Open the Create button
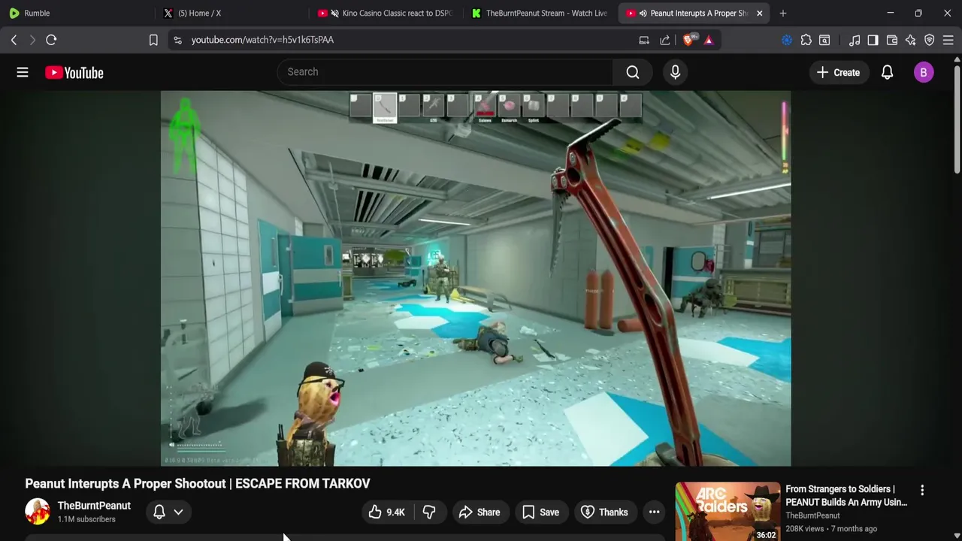This screenshot has height=541, width=962. (838, 72)
